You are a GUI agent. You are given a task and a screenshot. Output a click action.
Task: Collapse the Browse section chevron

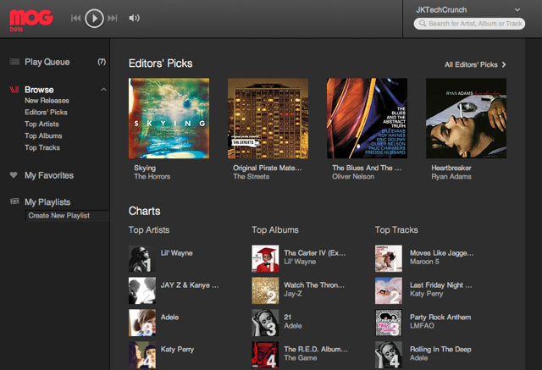103,90
